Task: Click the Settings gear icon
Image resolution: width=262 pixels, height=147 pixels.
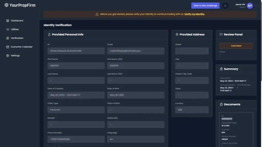Action: (7, 55)
